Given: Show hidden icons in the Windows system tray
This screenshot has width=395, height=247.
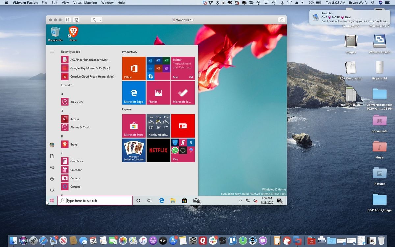Looking at the screenshot, I should [x=240, y=200].
